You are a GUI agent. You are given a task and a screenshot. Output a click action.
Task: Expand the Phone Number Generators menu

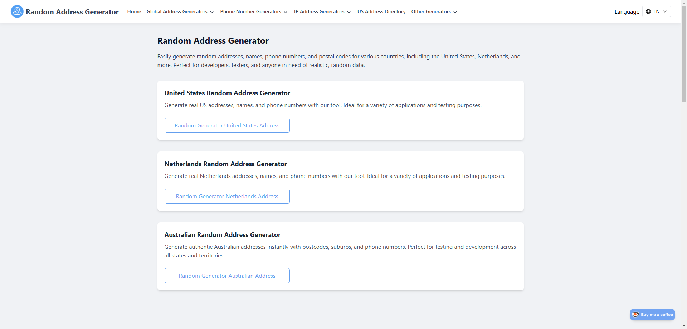[254, 11]
